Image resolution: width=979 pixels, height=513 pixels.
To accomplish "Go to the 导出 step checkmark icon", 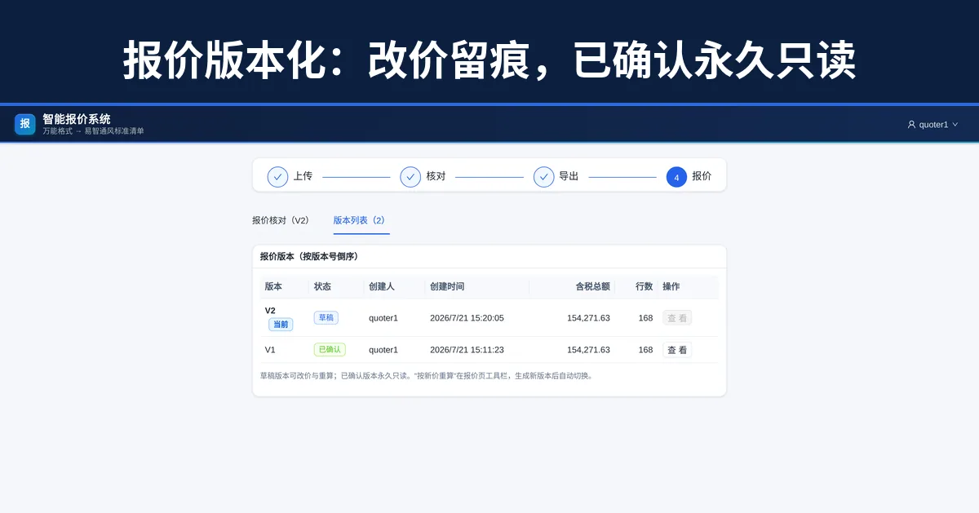I will click(543, 176).
